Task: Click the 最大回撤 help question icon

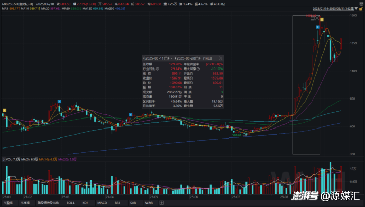Action: click(x=198, y=69)
